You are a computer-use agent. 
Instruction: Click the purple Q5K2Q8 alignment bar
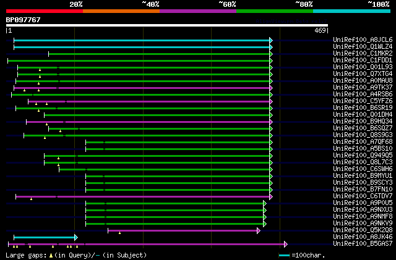183,230
